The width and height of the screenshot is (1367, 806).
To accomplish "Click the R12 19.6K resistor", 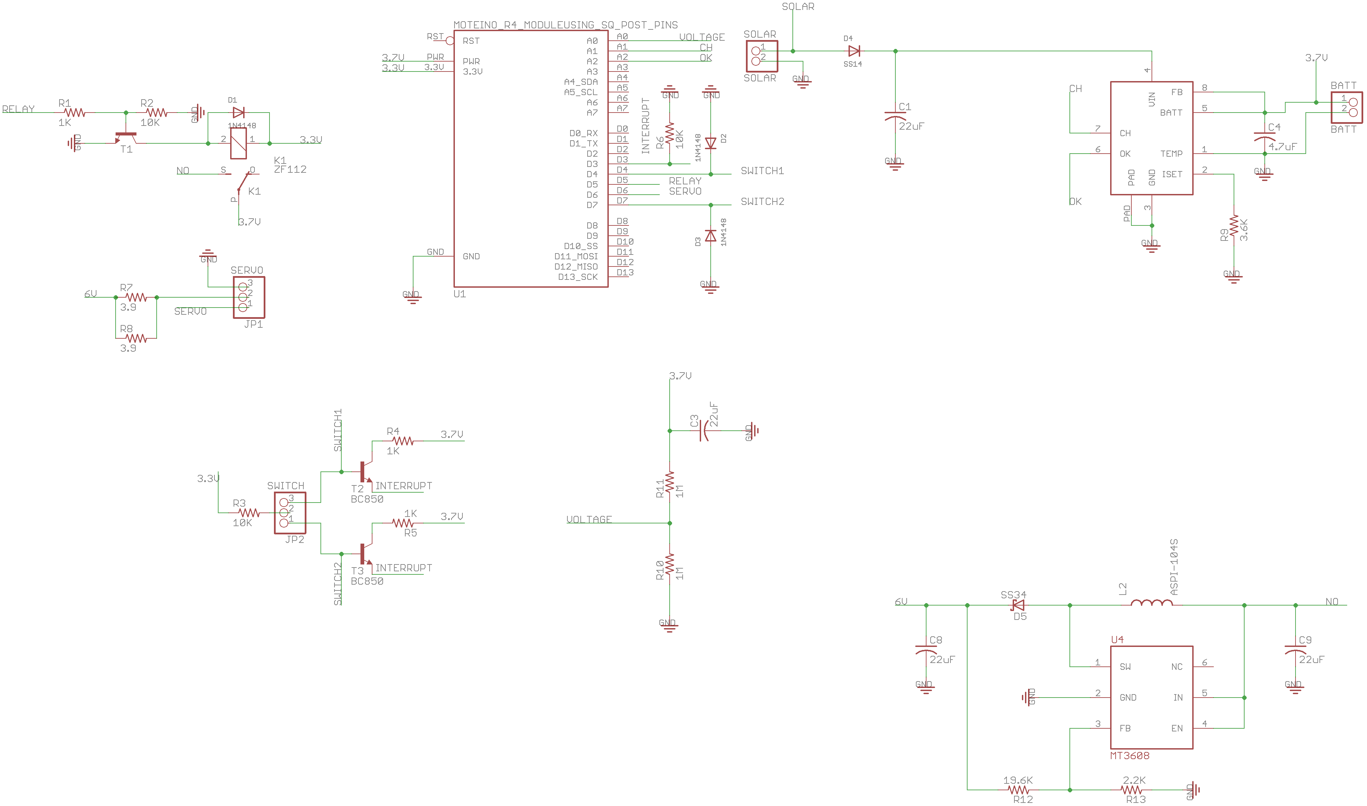I will (x=1018, y=789).
